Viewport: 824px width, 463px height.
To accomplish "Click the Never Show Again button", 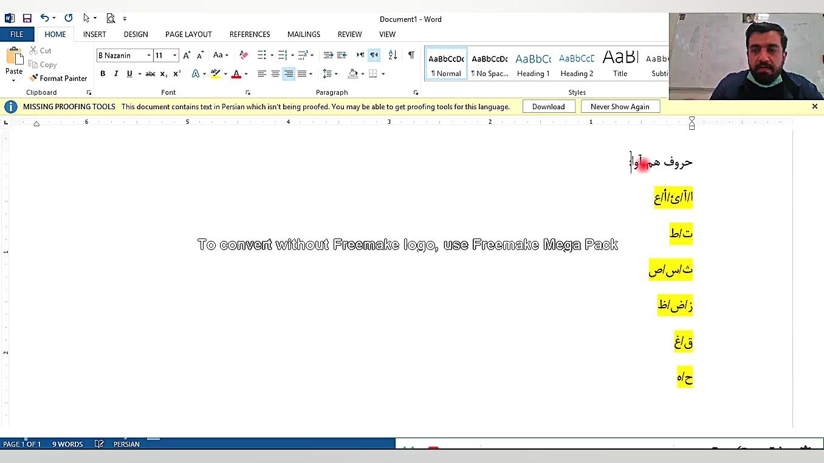I will coord(620,107).
